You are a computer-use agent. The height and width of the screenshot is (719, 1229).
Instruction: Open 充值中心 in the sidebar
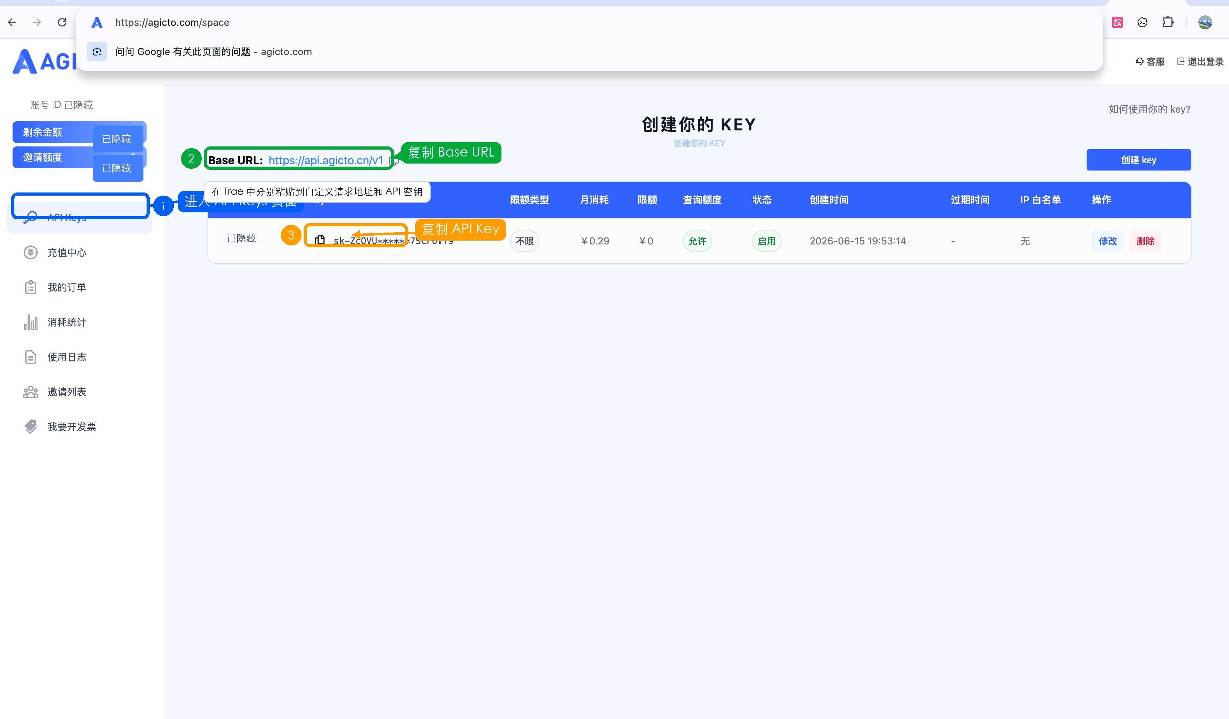coord(80,252)
